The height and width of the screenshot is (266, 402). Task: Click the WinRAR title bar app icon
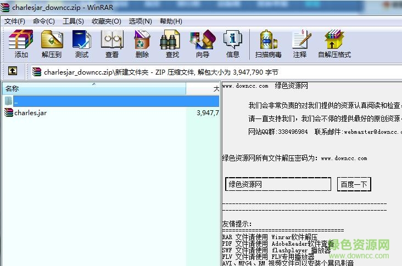[4, 7]
